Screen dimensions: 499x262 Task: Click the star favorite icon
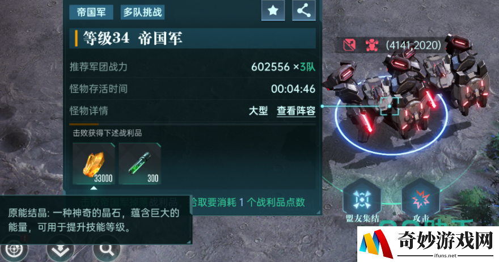pos(273,11)
